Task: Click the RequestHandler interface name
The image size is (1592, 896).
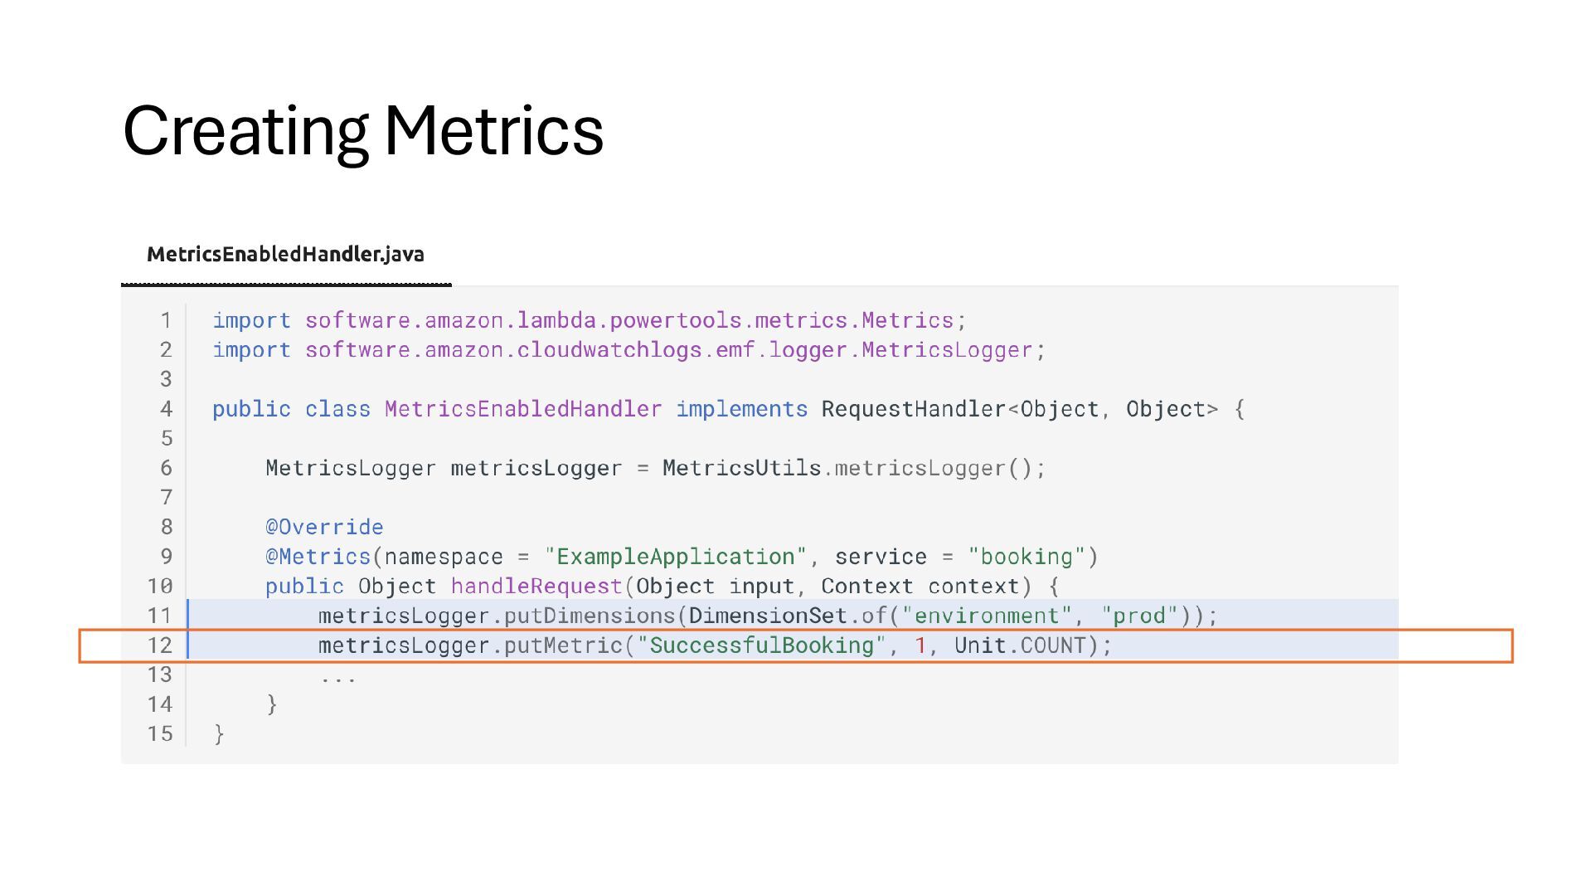Action: click(x=914, y=409)
